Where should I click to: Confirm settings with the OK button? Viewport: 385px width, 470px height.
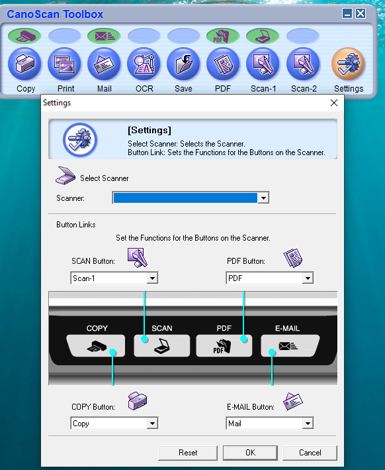(x=251, y=453)
